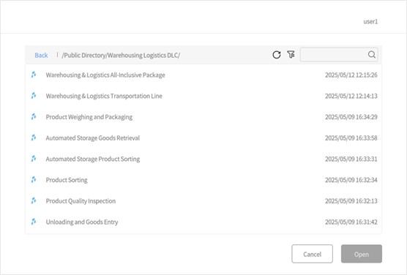Click the icon beside Product Sorting
The height and width of the screenshot is (275, 407).
pyautogui.click(x=34, y=180)
